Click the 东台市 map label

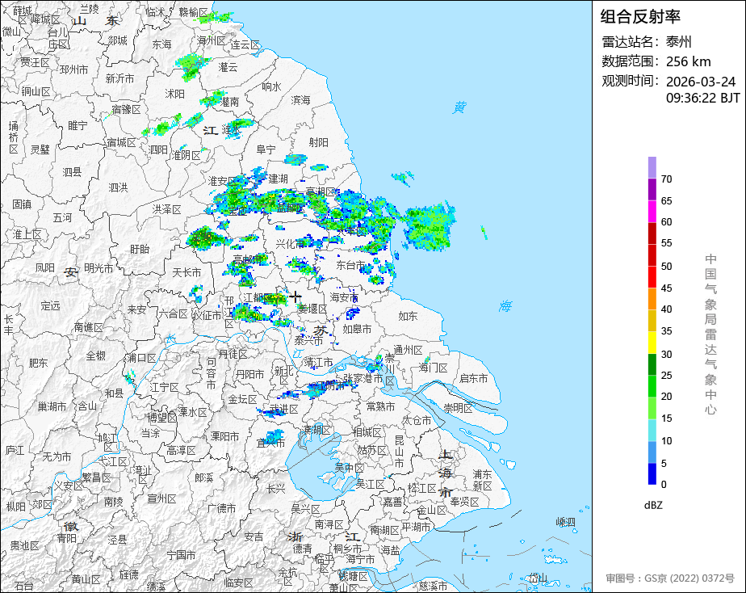pyautogui.click(x=350, y=265)
